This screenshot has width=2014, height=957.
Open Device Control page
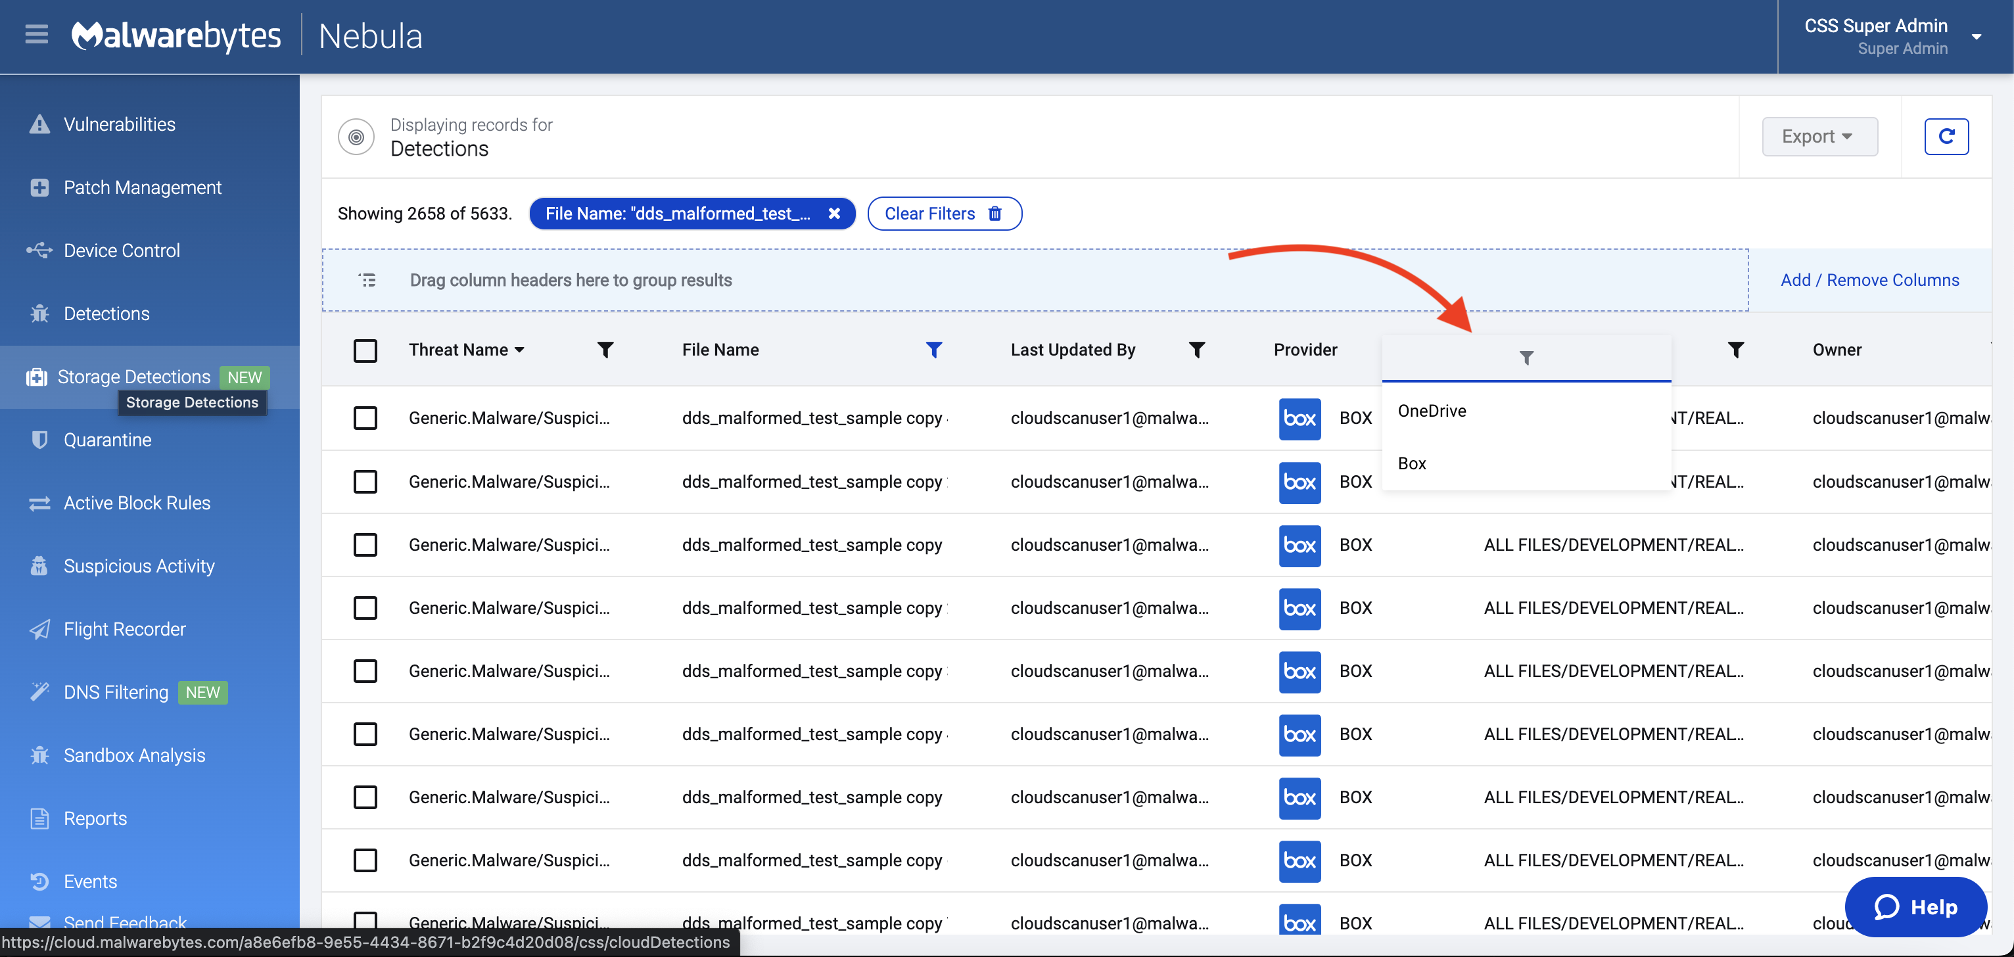(x=121, y=250)
